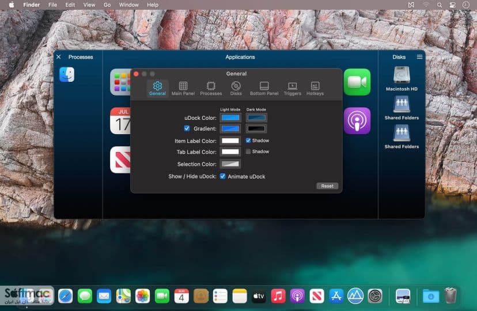The image size is (477, 311).
Task: Click the Finder process icon in uDock
Action: (x=67, y=74)
